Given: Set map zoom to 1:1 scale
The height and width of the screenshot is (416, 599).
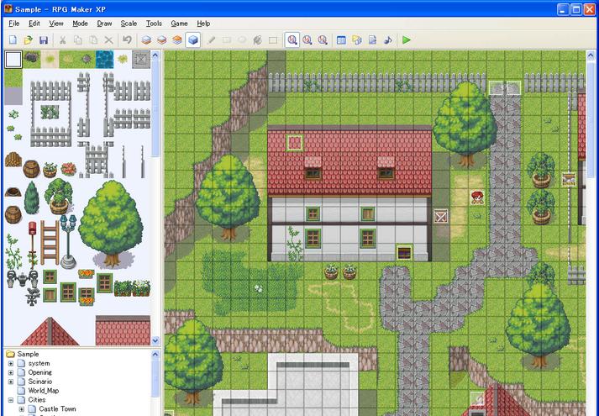Looking at the screenshot, I should tap(292, 39).
